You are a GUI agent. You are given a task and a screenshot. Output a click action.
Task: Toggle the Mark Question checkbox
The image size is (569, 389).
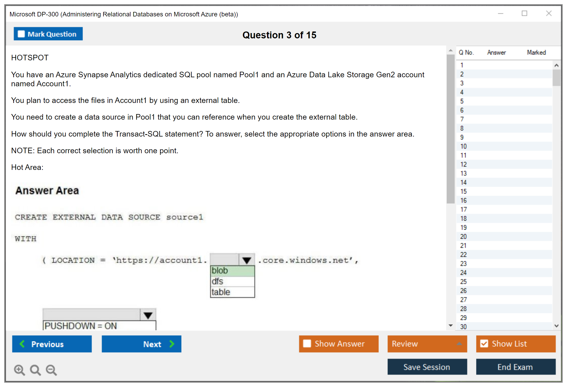(x=21, y=34)
